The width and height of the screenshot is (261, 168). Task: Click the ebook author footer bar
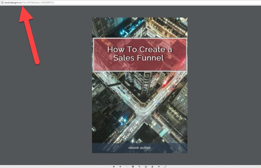(x=139, y=148)
